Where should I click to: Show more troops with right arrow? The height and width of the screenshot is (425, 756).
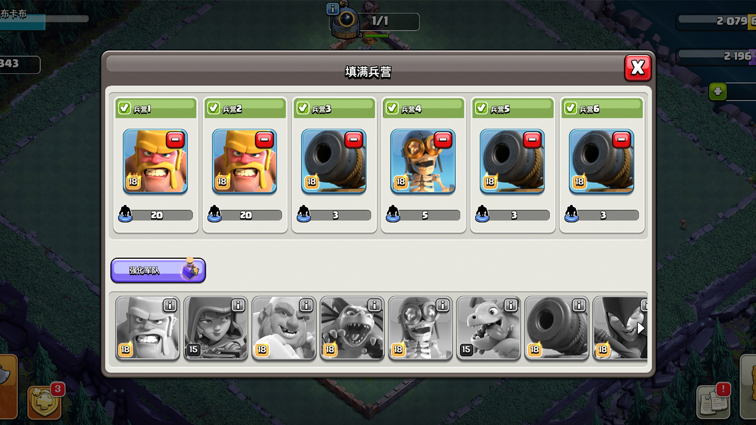[640, 328]
